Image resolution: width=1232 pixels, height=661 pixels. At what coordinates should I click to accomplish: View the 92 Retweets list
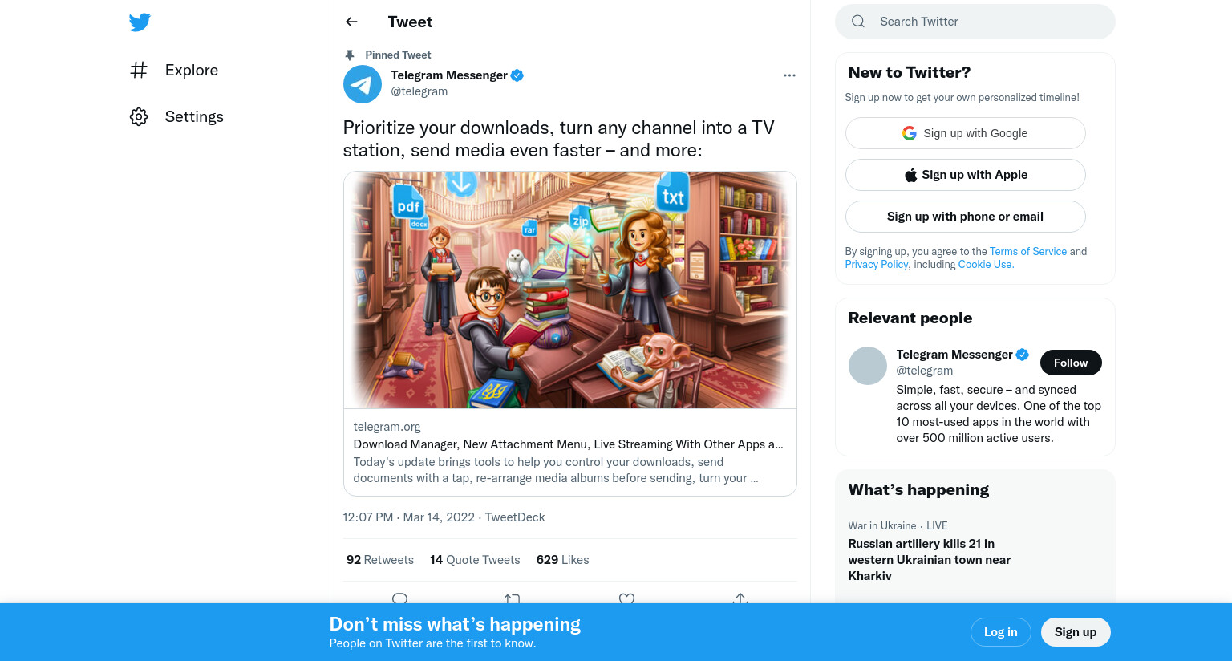pyautogui.click(x=380, y=560)
